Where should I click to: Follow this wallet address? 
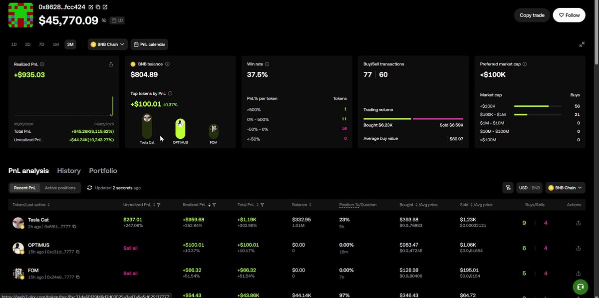[x=569, y=15]
